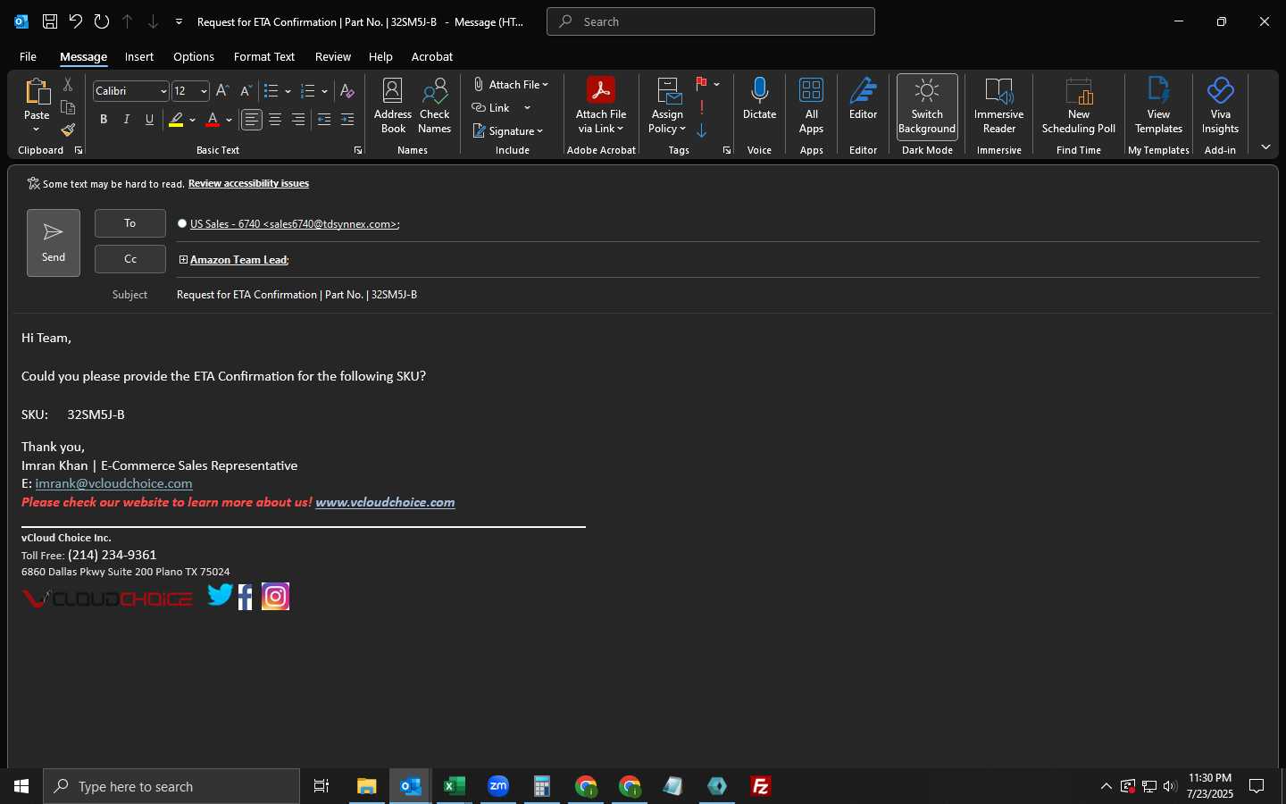1286x804 pixels.
Task: Toggle Bold formatting
Action: pos(104,120)
